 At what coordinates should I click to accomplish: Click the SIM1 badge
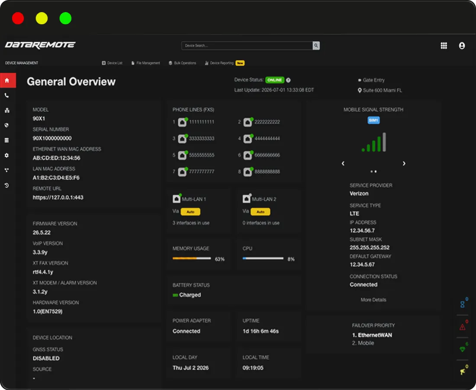click(x=373, y=120)
